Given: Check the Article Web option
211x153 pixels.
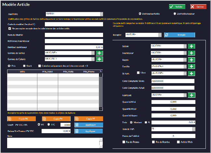Looking at the screenshot, I should click(x=178, y=142).
